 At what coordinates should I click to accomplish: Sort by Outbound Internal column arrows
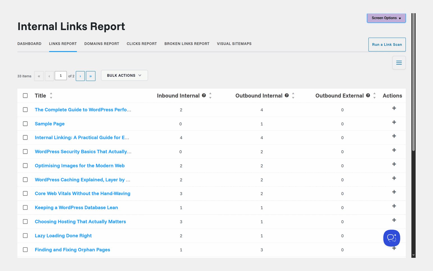coord(293,95)
